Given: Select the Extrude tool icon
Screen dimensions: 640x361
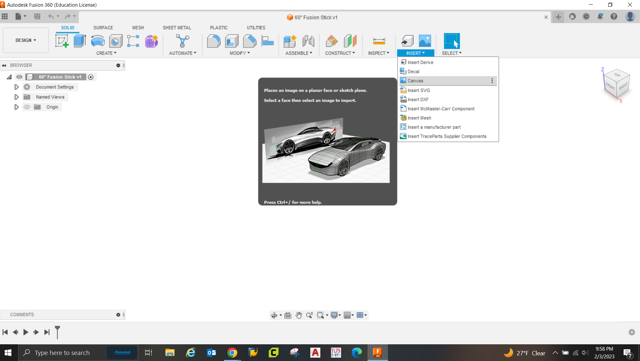Looking at the screenshot, I should (x=80, y=41).
